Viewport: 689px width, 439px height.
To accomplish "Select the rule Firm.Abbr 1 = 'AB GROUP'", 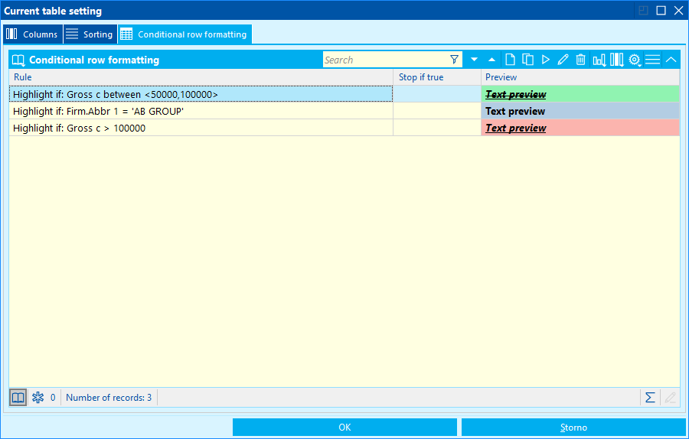I will tap(201, 111).
